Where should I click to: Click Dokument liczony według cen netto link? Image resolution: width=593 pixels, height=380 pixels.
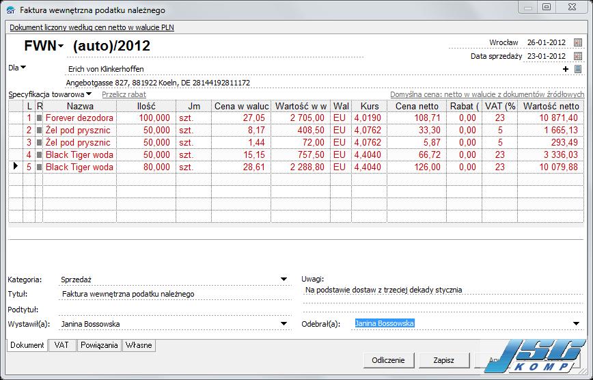point(92,27)
